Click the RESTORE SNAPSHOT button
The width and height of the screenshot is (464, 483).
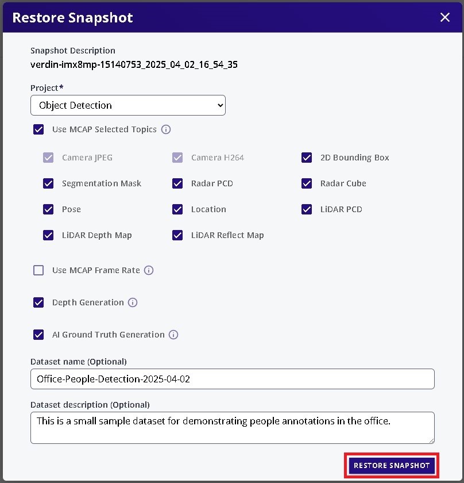click(392, 465)
